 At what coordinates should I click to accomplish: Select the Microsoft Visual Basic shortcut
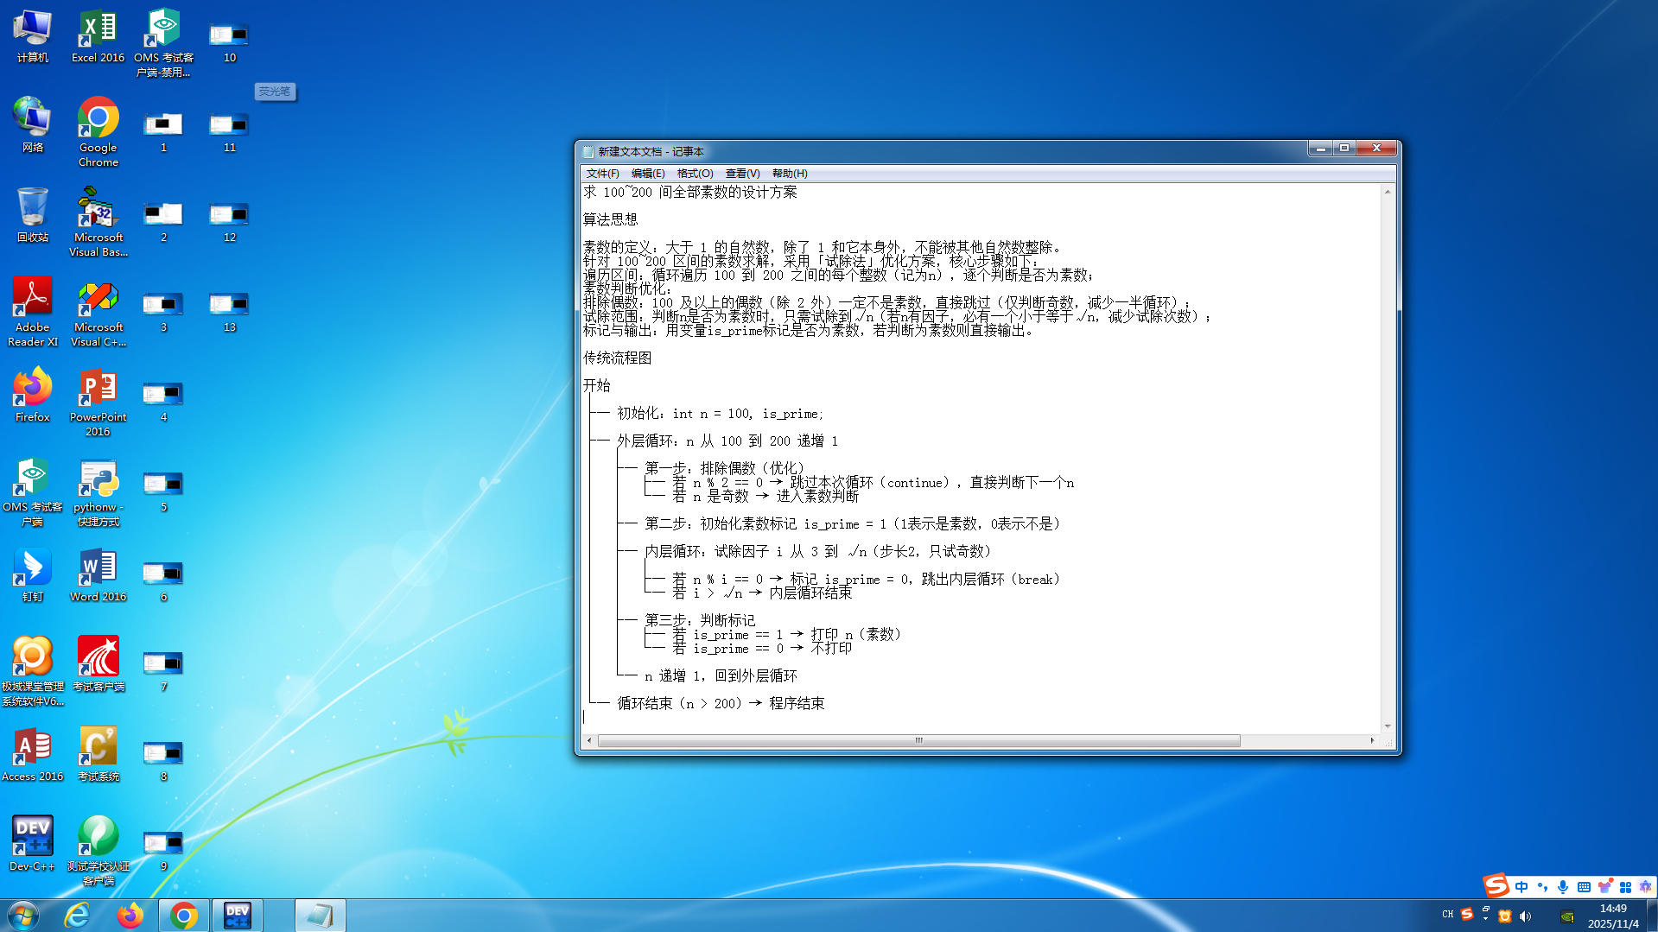98,223
